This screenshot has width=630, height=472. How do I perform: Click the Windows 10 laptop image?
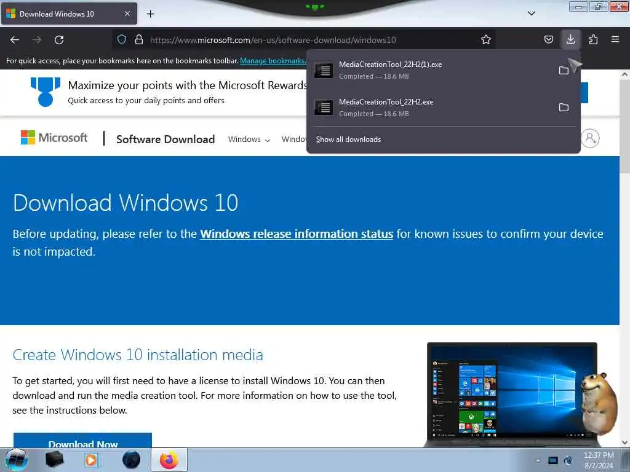click(x=512, y=395)
